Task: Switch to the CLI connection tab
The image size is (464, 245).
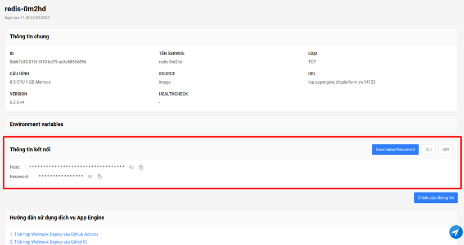Action: click(x=429, y=149)
